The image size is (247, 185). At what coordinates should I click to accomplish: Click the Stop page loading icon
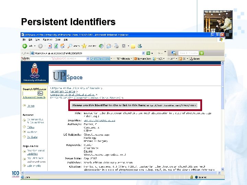(50, 46)
